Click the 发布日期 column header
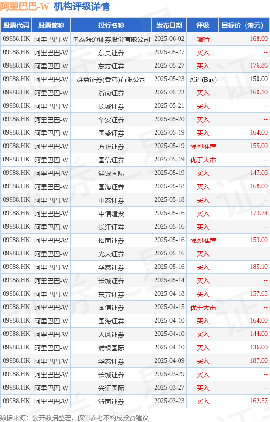Image resolution: width=270 pixels, height=422 pixels. 169,25
